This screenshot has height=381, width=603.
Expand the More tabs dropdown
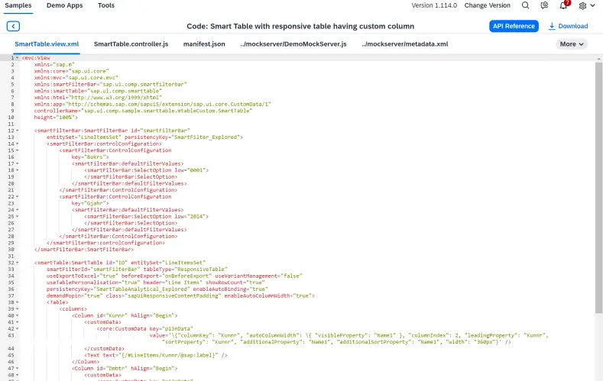tap(572, 44)
